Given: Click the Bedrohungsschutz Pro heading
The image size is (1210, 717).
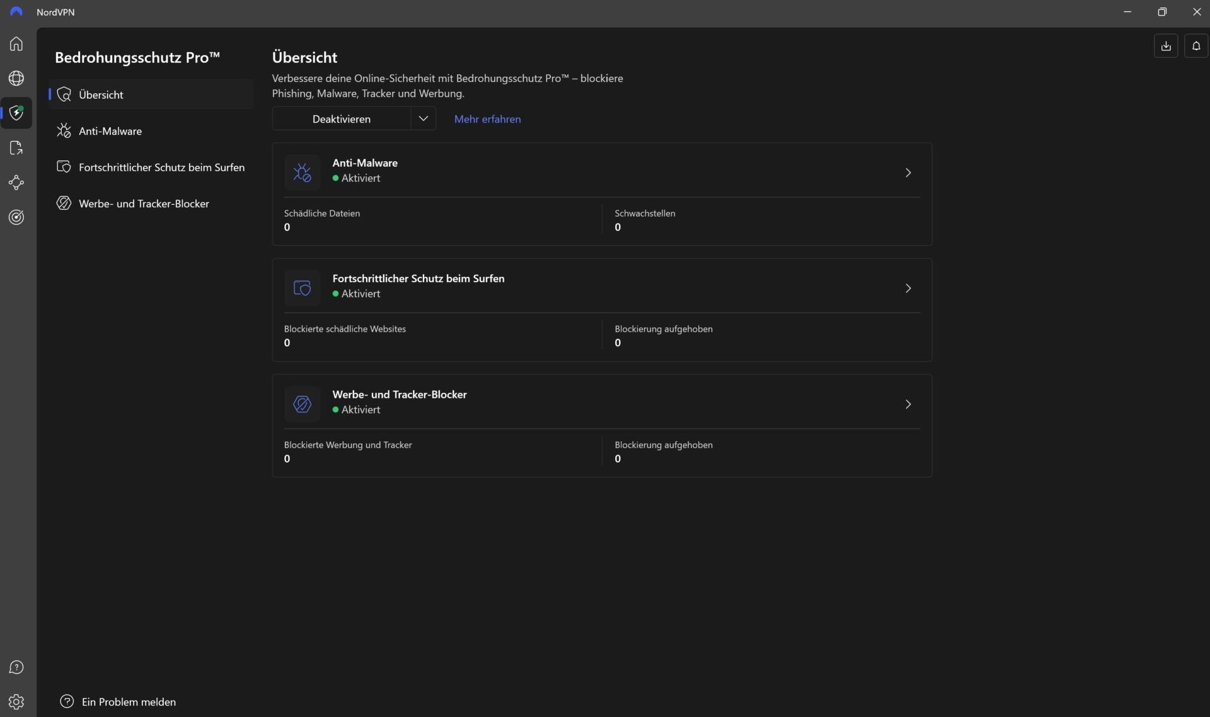Looking at the screenshot, I should (x=137, y=57).
